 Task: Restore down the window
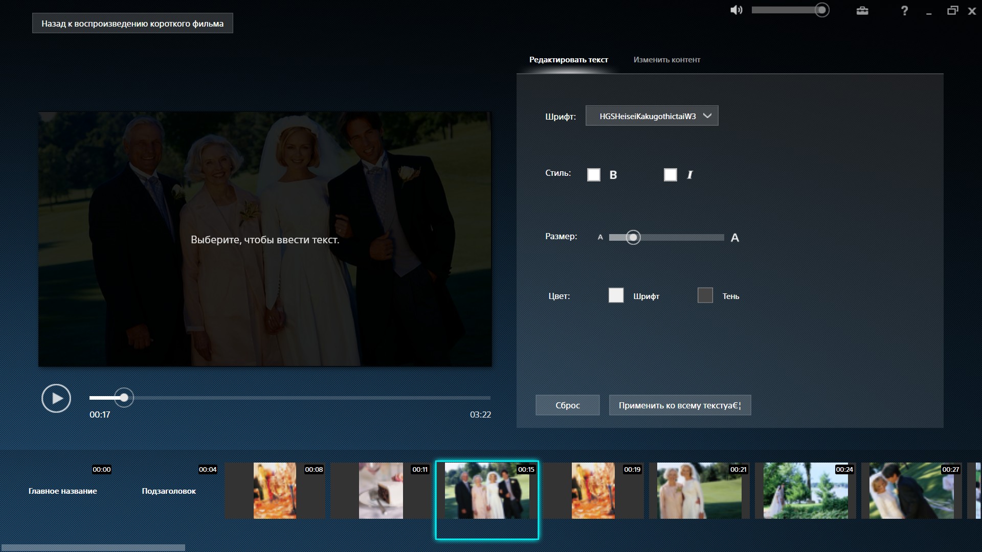tap(952, 11)
